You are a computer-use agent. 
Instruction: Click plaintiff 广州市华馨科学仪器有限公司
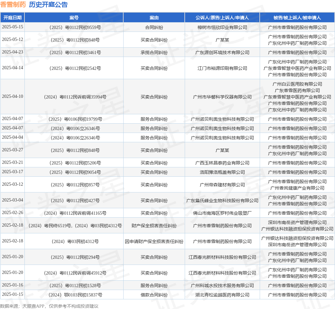(222, 97)
